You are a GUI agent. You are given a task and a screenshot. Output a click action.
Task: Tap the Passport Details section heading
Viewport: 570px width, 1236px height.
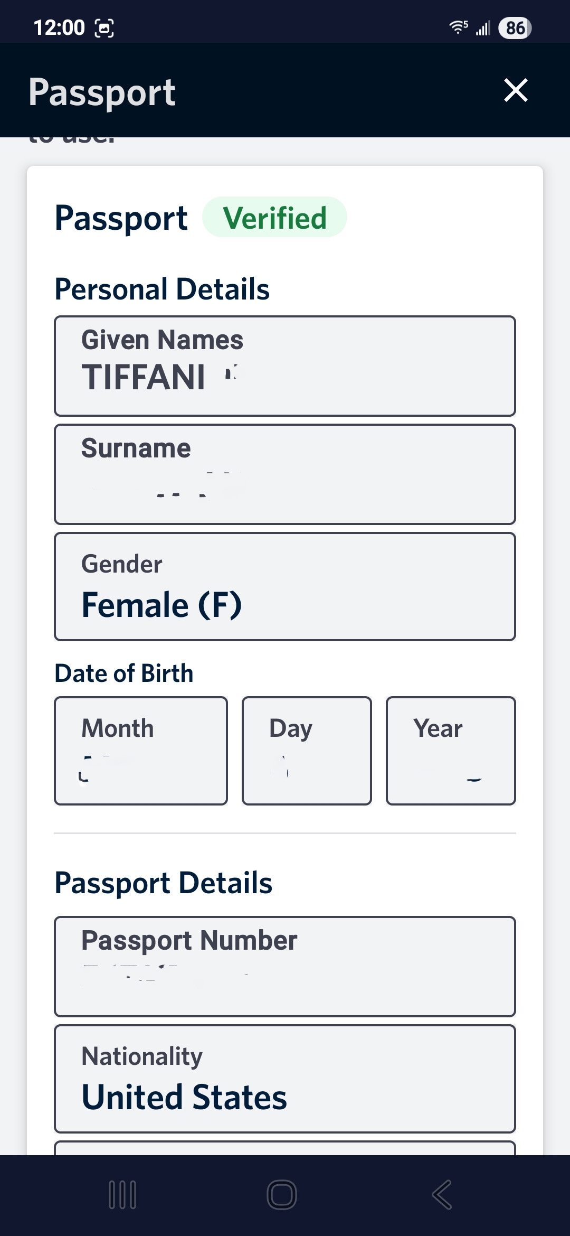point(164,883)
